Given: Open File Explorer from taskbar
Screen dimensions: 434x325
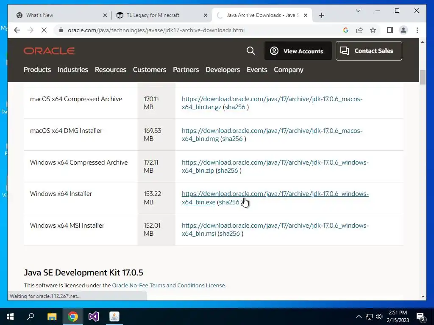Looking at the screenshot, I should pos(52,317).
